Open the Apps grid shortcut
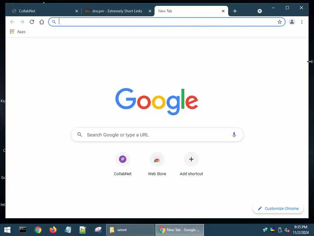This screenshot has width=314, height=236. 18,32
